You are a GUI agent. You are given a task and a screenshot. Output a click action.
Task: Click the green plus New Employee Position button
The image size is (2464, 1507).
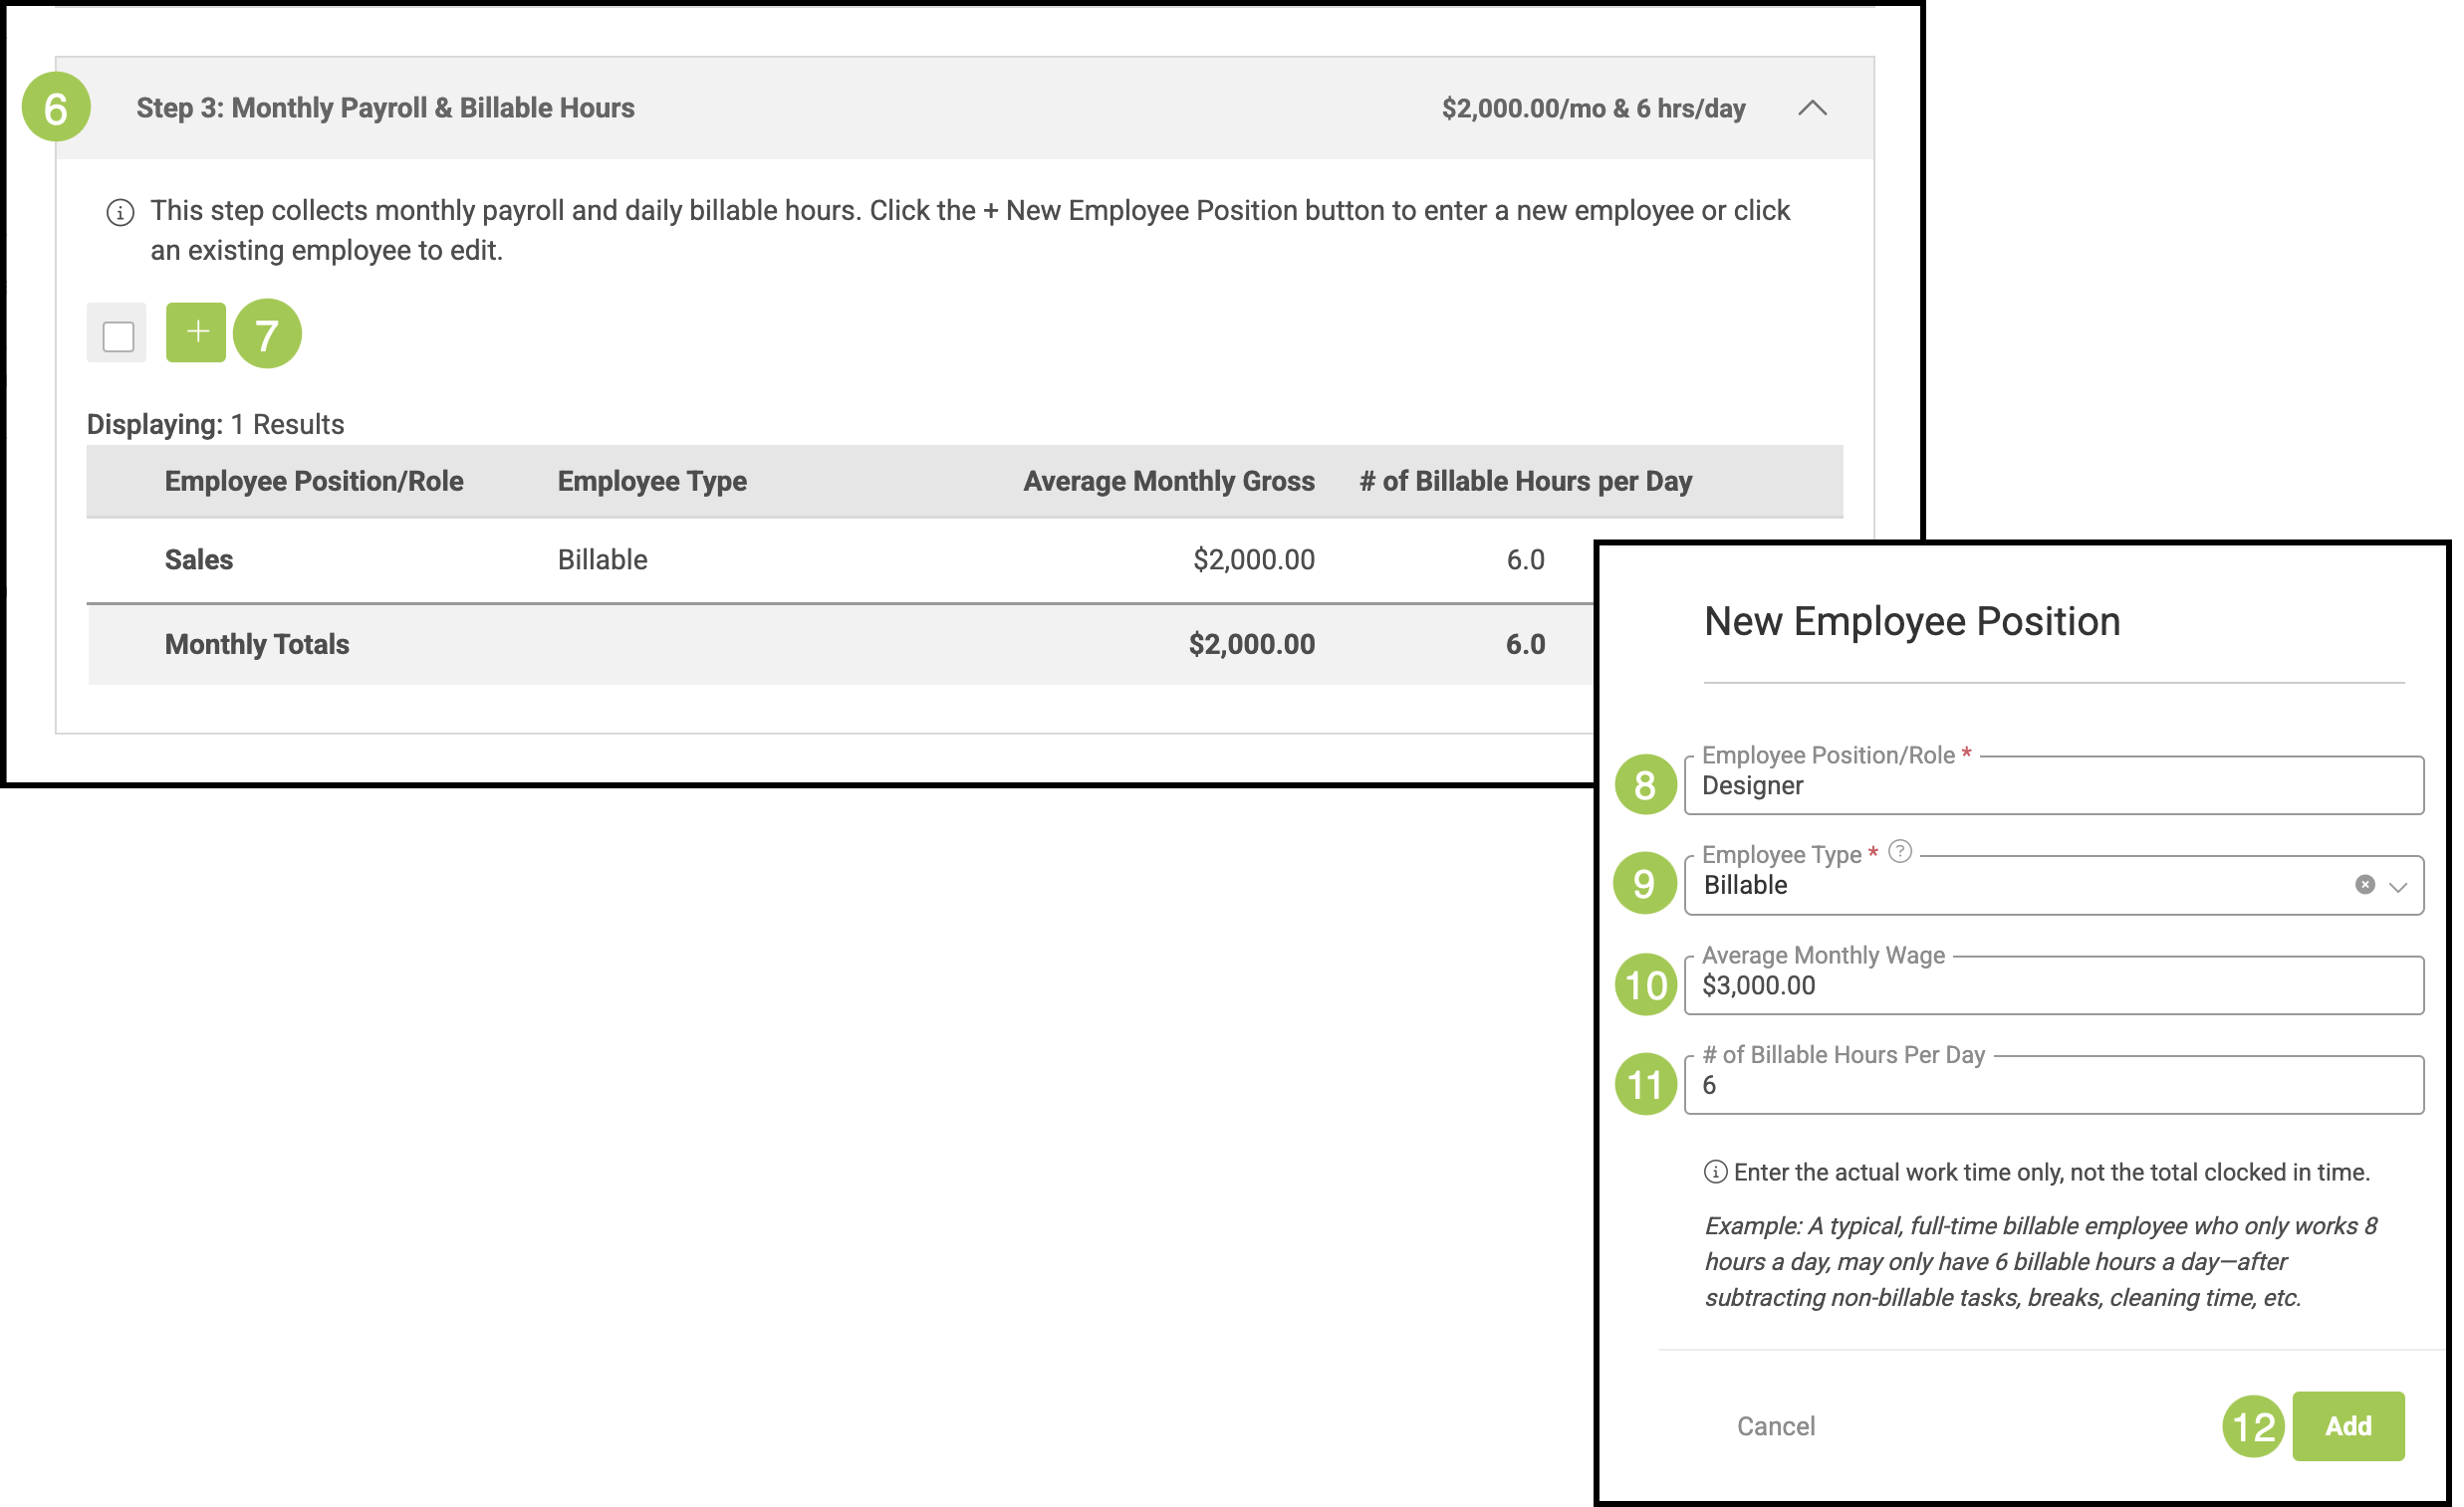click(x=195, y=331)
